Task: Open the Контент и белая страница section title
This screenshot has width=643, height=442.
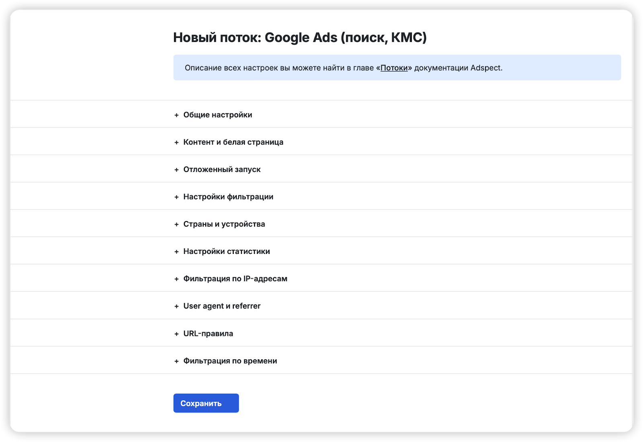Action: [x=233, y=142]
